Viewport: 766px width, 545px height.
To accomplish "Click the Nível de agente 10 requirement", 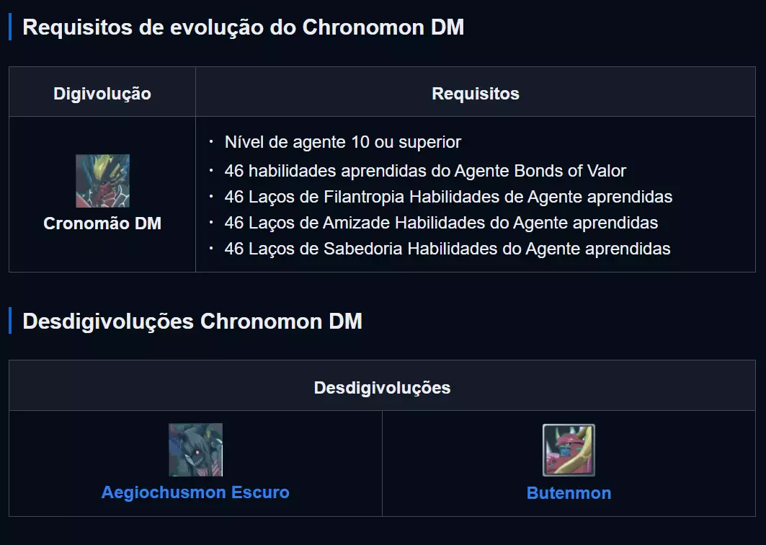I will point(342,142).
